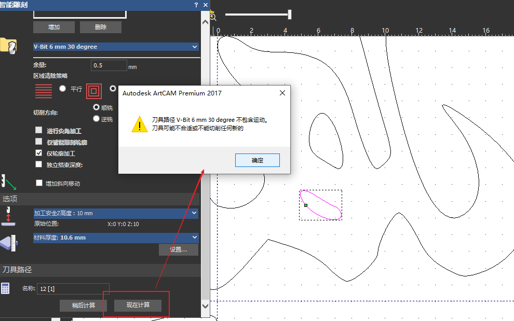Select the parallel radio button
The height and width of the screenshot is (321, 514).
click(63, 89)
